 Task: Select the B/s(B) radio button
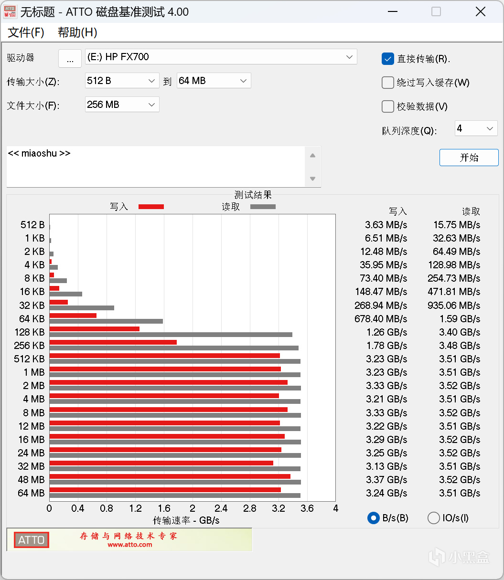pos(373,518)
